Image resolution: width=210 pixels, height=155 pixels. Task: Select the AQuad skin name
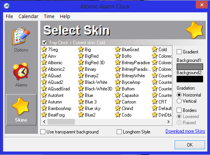54,76
